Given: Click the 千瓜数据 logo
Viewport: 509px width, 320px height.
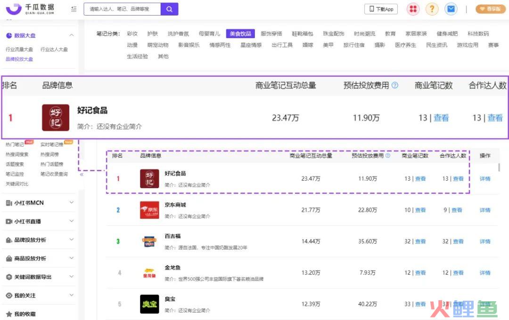Looking at the screenshot, I should point(30,9).
